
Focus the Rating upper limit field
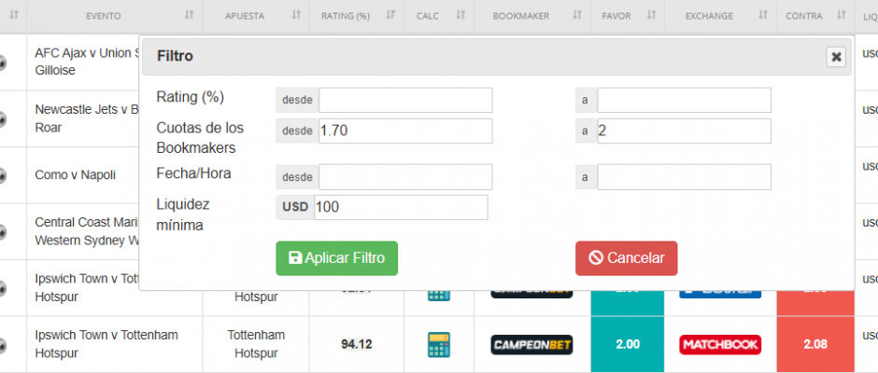[x=684, y=100]
